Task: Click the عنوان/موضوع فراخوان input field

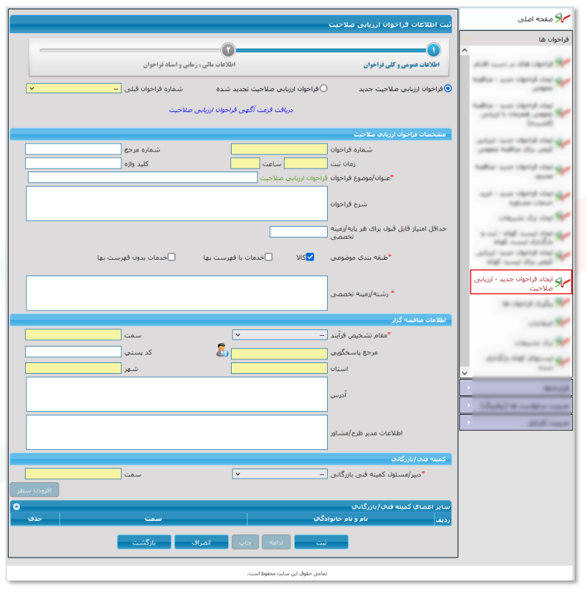Action: point(143,177)
